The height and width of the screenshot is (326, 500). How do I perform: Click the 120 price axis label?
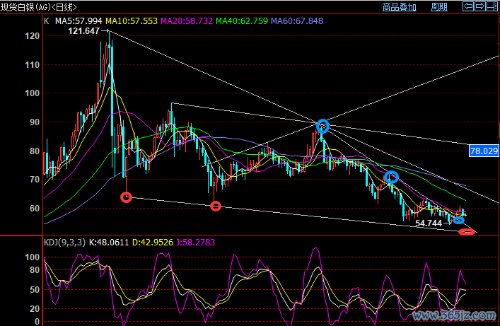[33, 36]
